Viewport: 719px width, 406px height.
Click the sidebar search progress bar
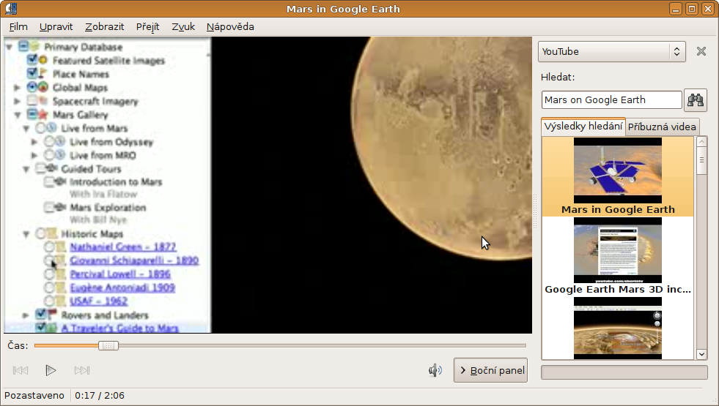pyautogui.click(x=624, y=372)
